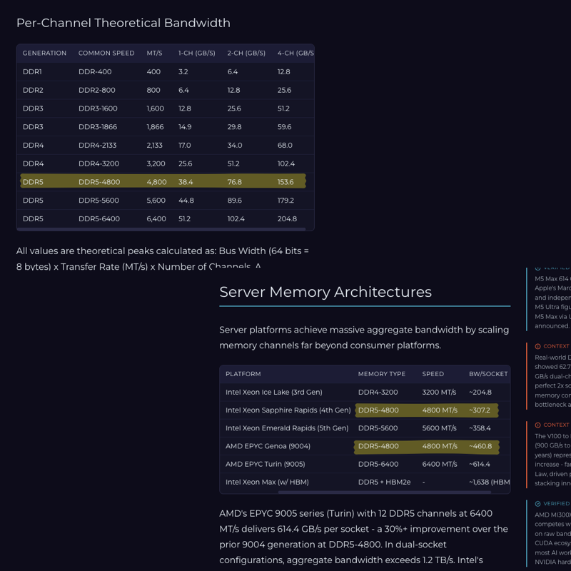Click the DDR1 generation cell
Viewport: 571px width, 571px height.
(32, 72)
